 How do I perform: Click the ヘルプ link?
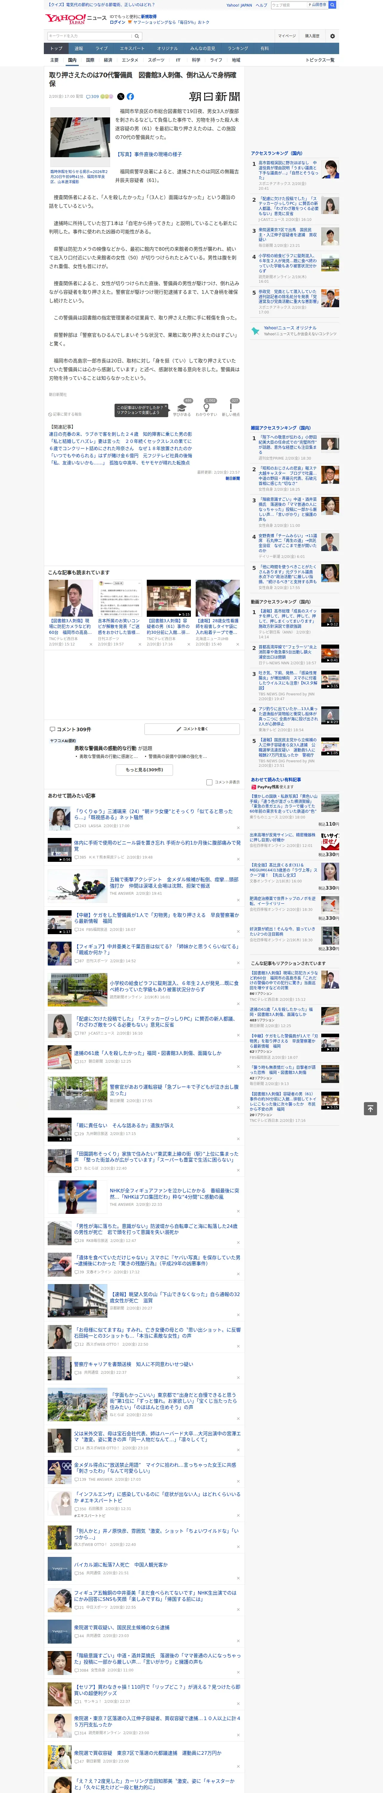click(261, 5)
